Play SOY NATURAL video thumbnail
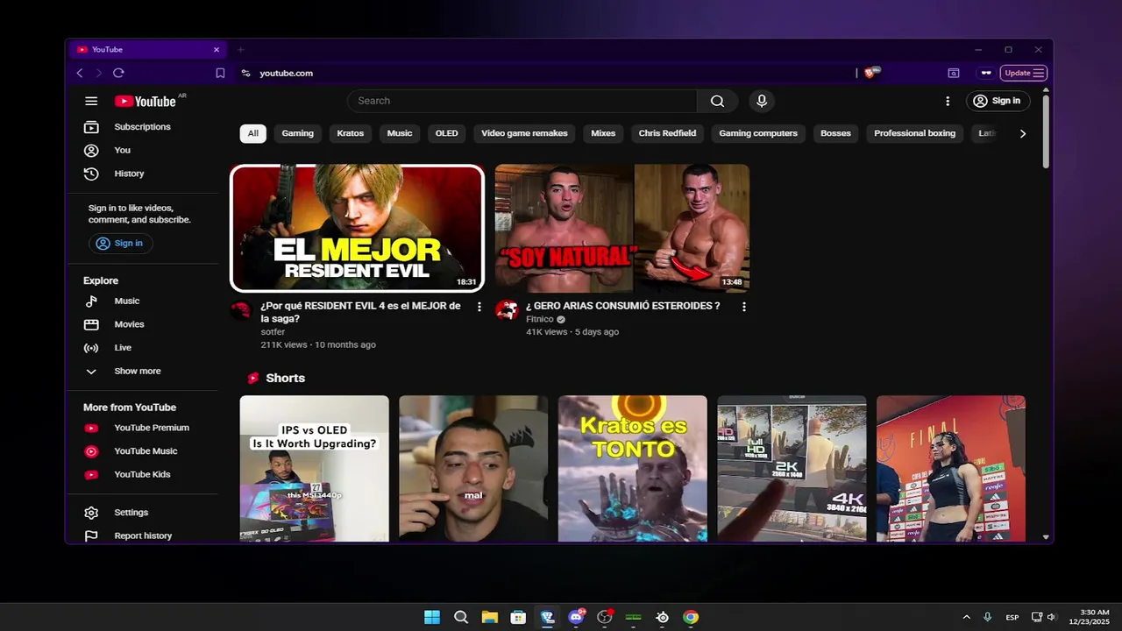1122x631 pixels. coord(622,228)
